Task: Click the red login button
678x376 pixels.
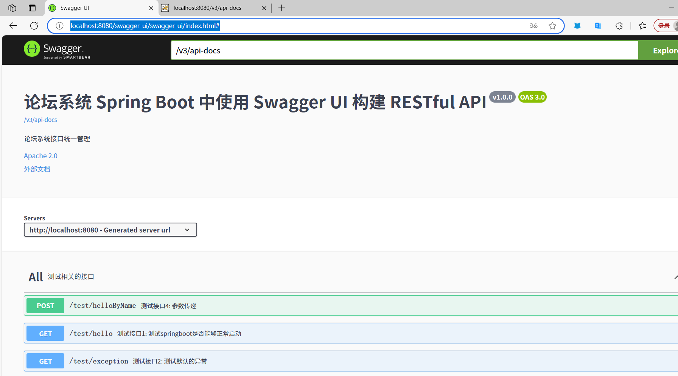Action: 666,26
